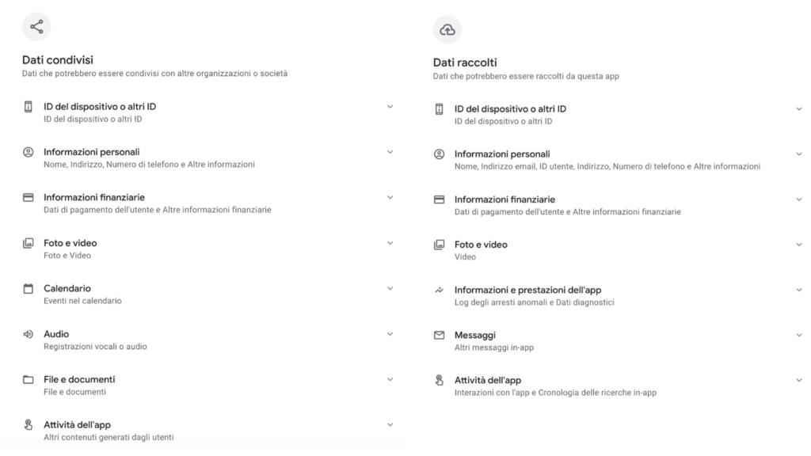Viewport: 811px width, 456px height.
Task: Click the cloud upload icon above Dati raccolti
Action: [x=447, y=29]
